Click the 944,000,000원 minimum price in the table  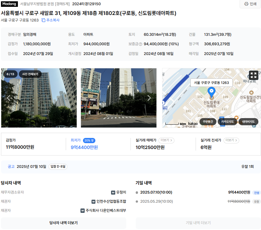pyautogui.click(x=97, y=44)
